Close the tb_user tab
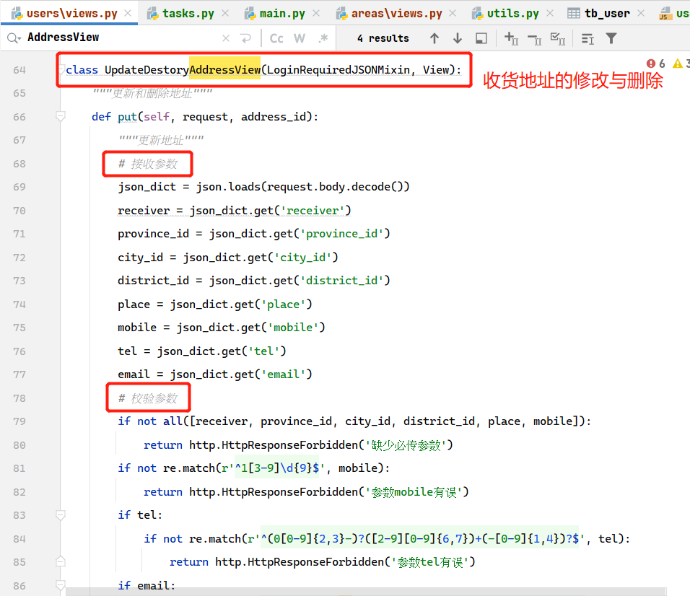Screen dimensions: 690x596 (641, 13)
